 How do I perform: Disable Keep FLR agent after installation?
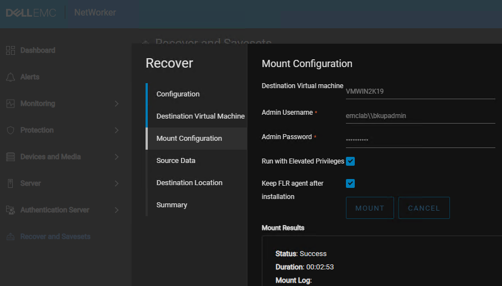tap(350, 183)
